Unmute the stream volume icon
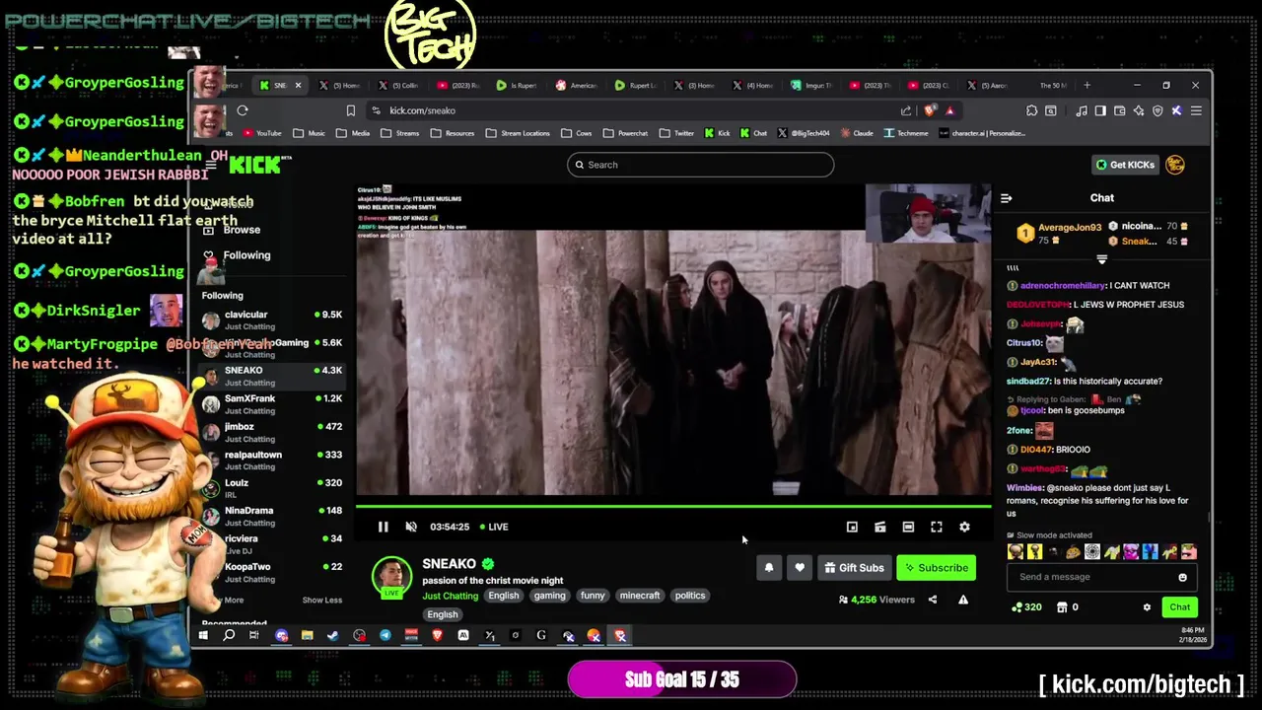Screen dimensions: 1262x710 pyautogui.click(x=411, y=527)
